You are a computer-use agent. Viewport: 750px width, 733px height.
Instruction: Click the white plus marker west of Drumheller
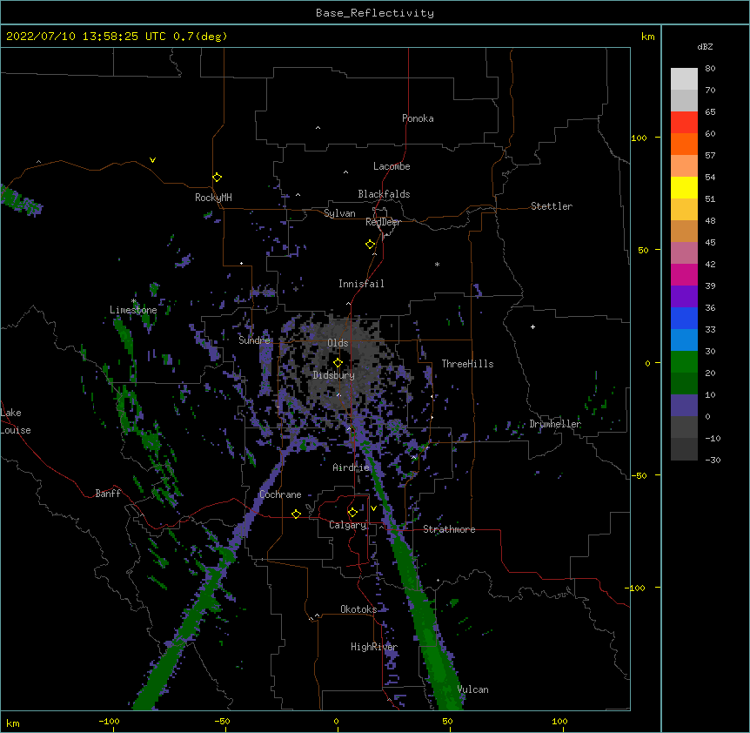point(532,326)
